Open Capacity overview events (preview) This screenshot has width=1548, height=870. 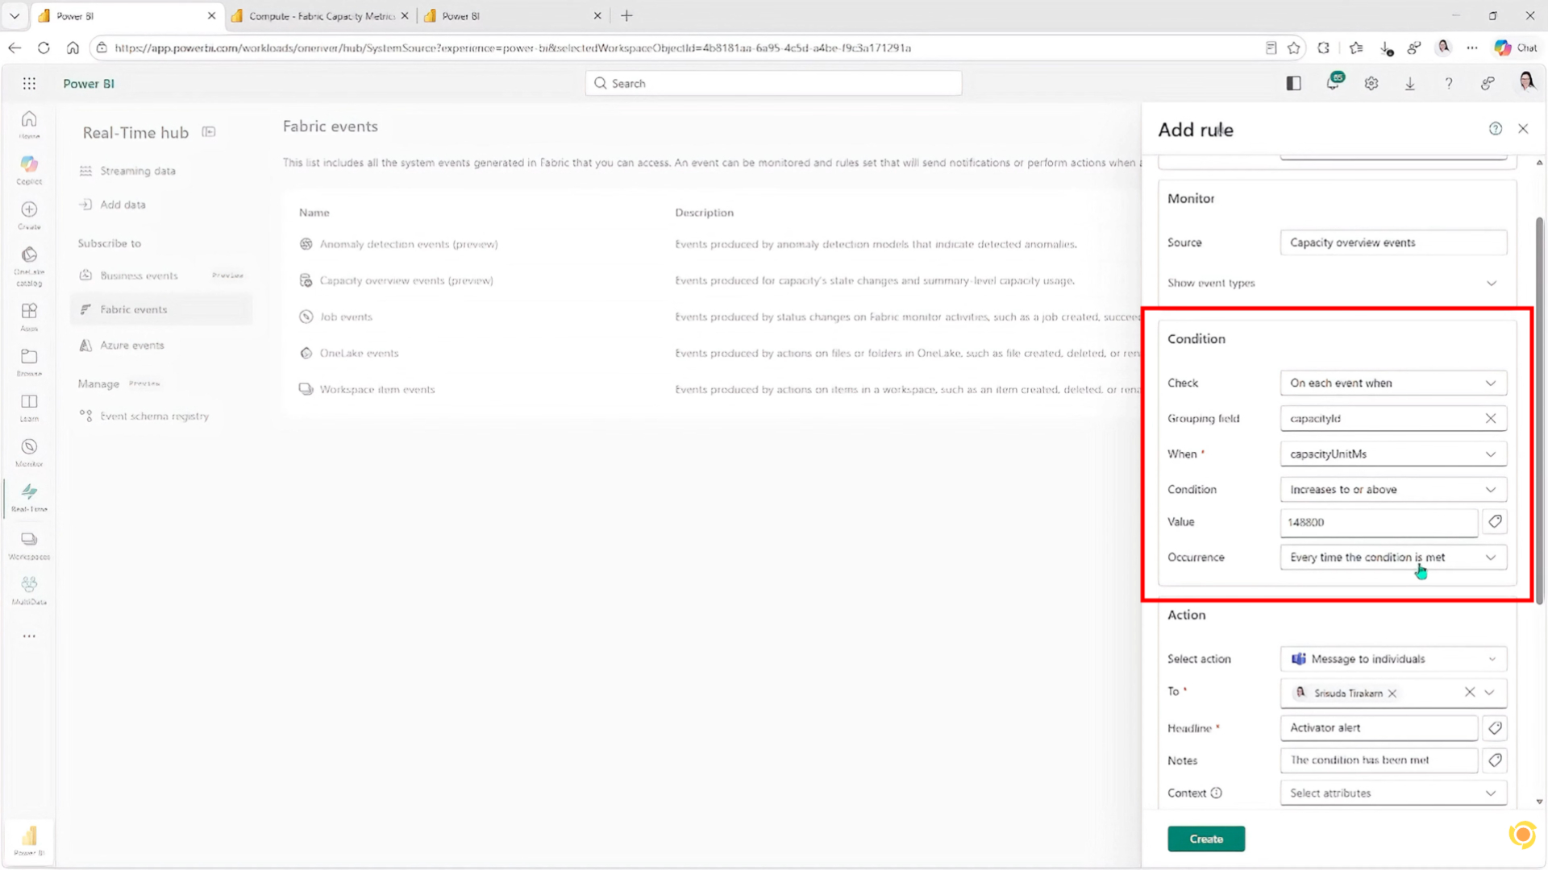406,280
